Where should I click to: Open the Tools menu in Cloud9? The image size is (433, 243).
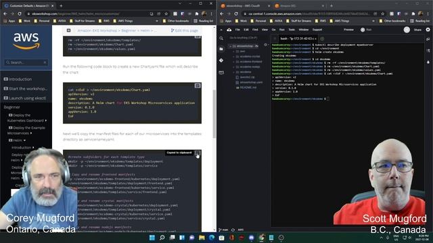coord(292,30)
